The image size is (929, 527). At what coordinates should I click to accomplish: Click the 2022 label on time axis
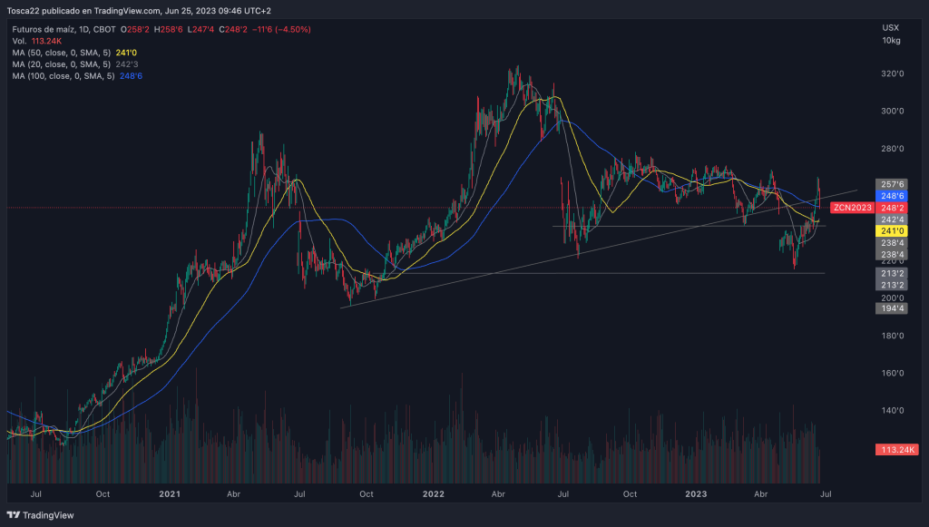(x=433, y=494)
